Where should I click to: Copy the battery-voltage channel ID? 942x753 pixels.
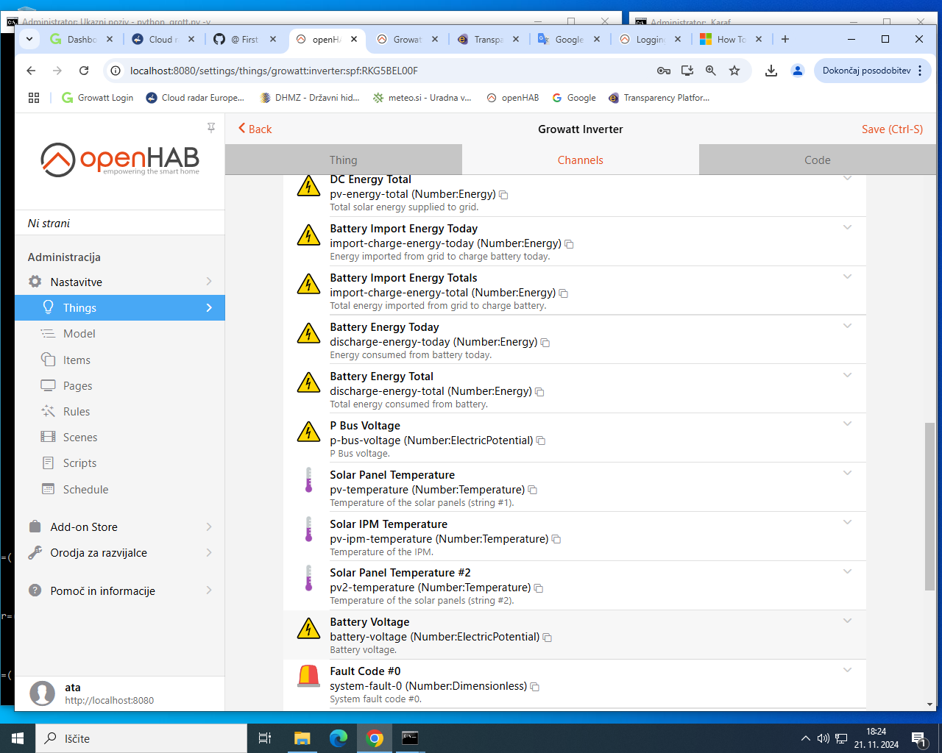click(548, 638)
